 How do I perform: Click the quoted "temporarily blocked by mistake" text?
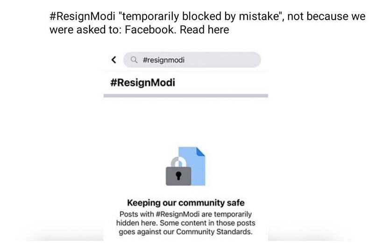200,16
